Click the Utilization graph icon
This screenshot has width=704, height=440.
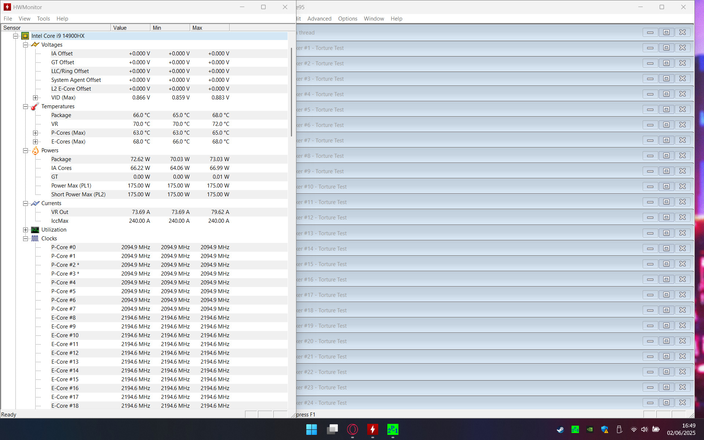click(35, 230)
